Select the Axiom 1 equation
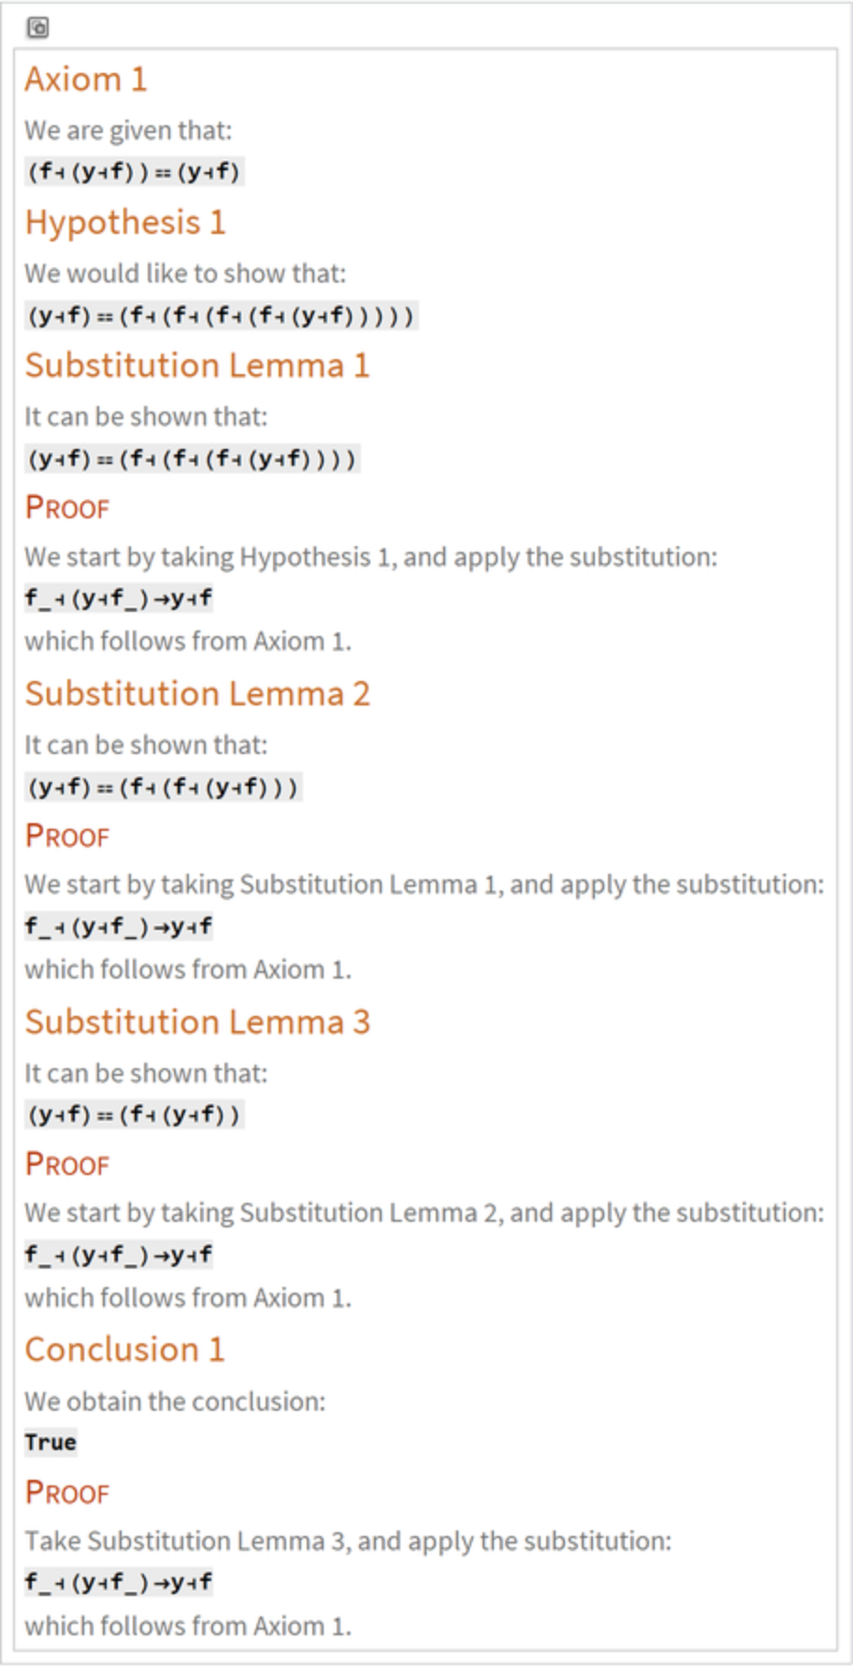 [x=134, y=171]
